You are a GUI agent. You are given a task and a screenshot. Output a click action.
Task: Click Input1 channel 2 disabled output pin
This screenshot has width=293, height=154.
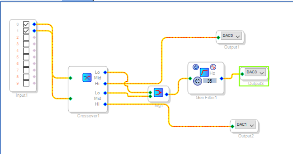coord(34,37)
